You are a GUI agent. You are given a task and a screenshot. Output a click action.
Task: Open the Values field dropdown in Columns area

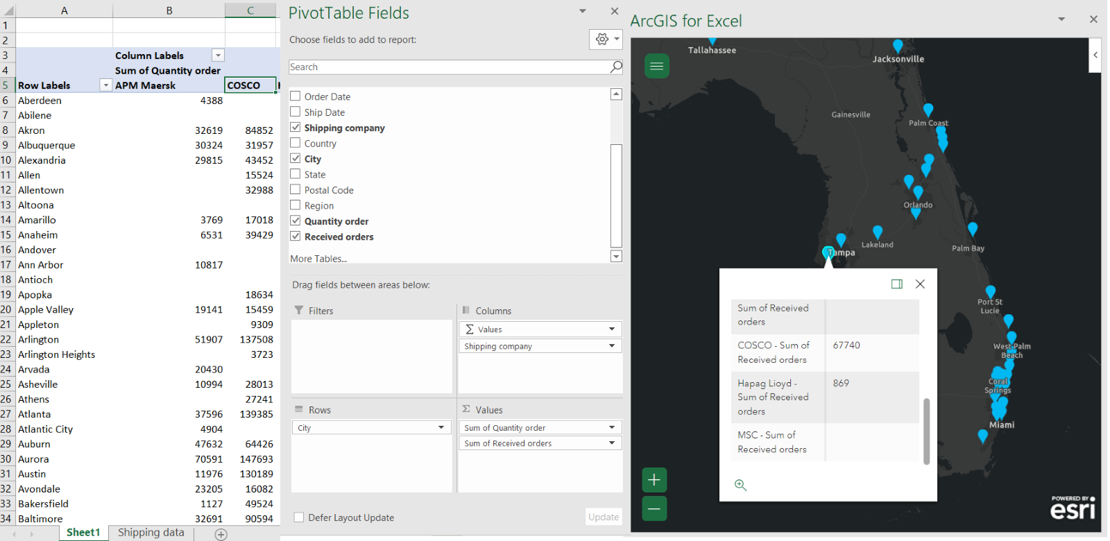(x=612, y=329)
